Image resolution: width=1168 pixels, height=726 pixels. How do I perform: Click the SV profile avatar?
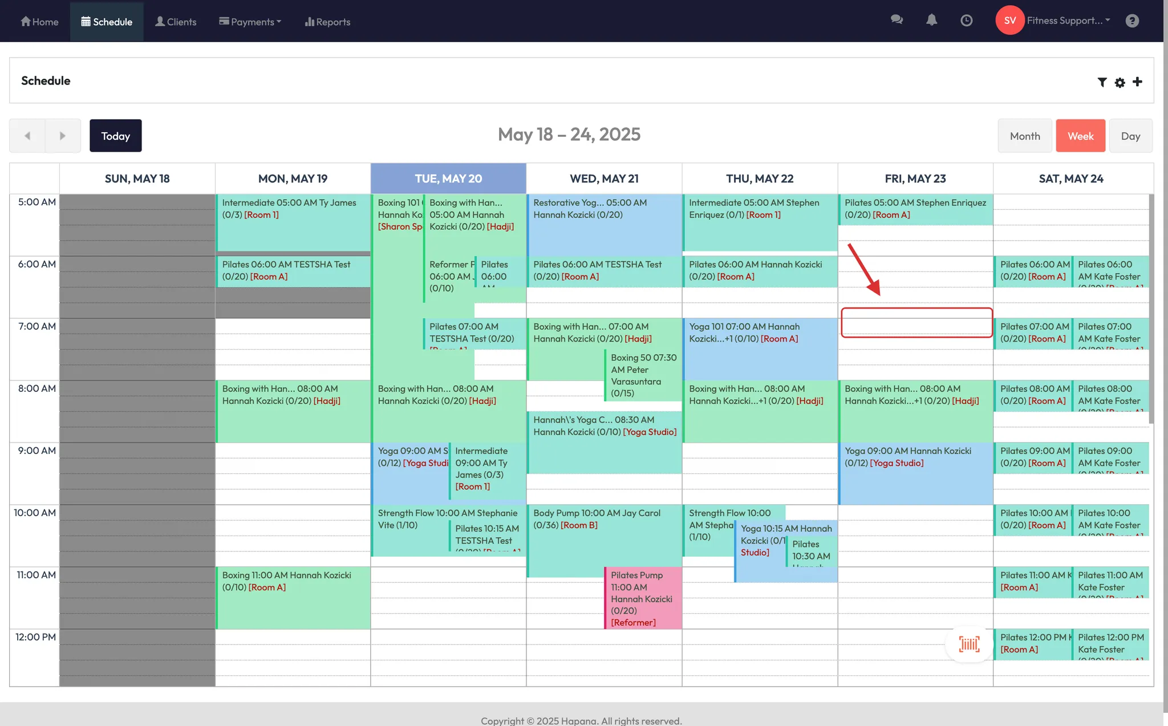coord(1009,21)
